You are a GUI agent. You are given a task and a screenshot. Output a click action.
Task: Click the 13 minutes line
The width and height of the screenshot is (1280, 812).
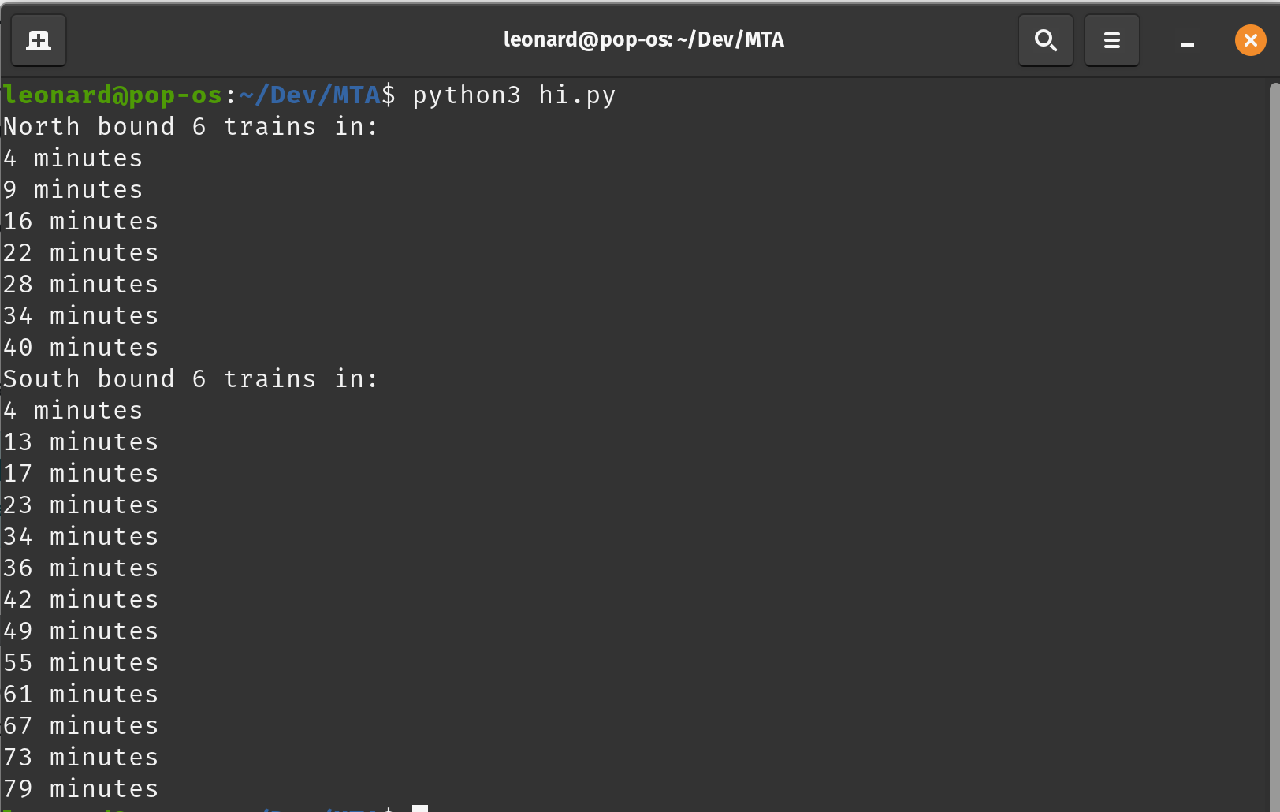pos(80,442)
